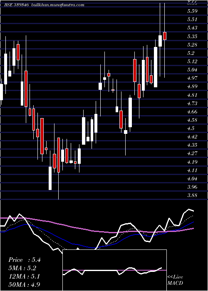
Task: Click the 5.12 price axis label
Action: point(192,62)
